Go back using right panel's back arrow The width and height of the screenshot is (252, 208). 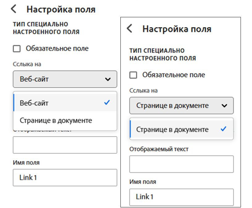[x=129, y=28]
